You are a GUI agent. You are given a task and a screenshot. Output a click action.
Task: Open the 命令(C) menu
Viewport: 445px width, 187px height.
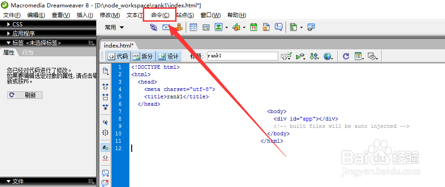pyautogui.click(x=160, y=15)
